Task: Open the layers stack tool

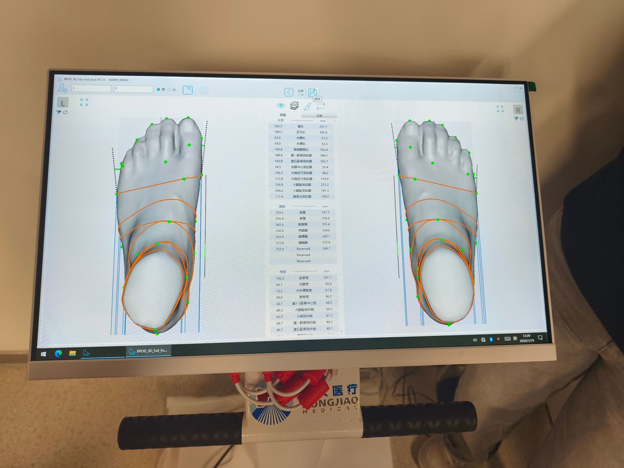Action: 294,106
